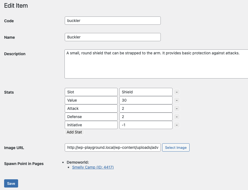Save the item changes
The height and width of the screenshot is (190, 248).
pyautogui.click(x=11, y=183)
